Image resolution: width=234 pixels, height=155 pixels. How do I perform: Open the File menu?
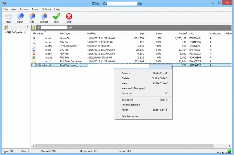pos(6,9)
